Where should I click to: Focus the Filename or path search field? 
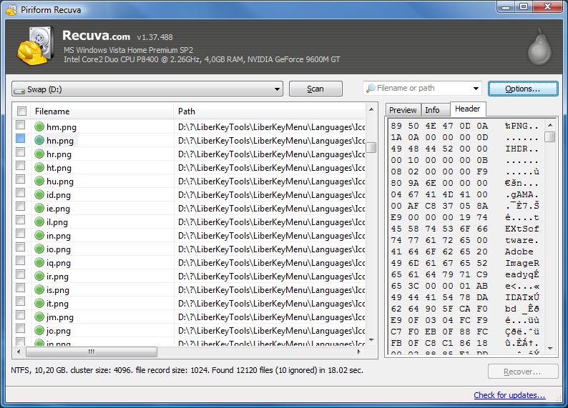click(x=422, y=89)
